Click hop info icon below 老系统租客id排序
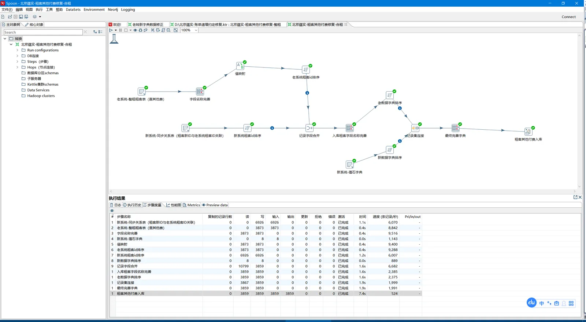Screen dimensions: 586x322 tap(307, 93)
